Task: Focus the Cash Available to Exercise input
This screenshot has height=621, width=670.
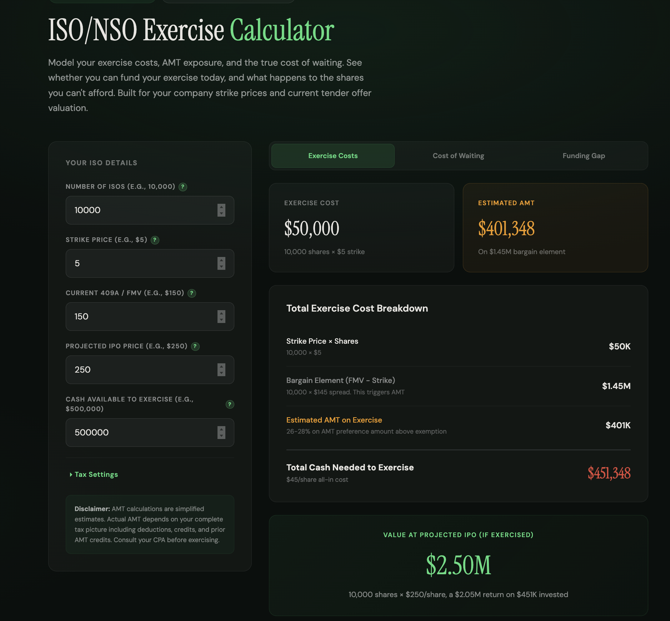Action: 143,433
